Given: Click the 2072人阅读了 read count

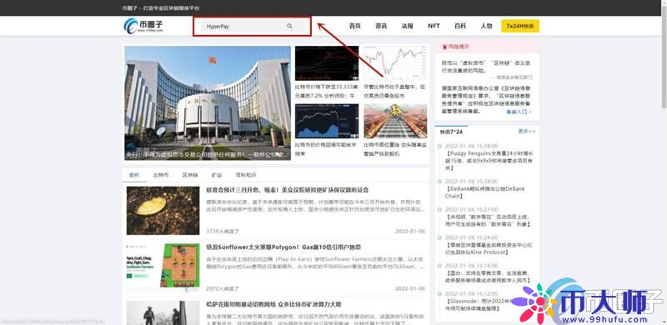Looking at the screenshot, I should coord(223,288).
